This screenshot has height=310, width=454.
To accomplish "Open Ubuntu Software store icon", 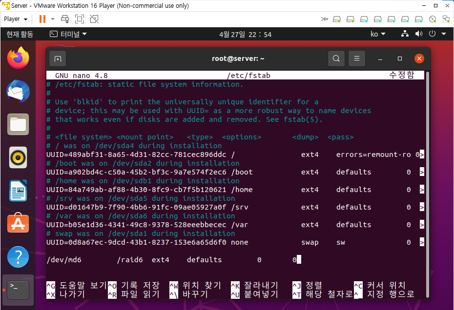I will click(18, 223).
